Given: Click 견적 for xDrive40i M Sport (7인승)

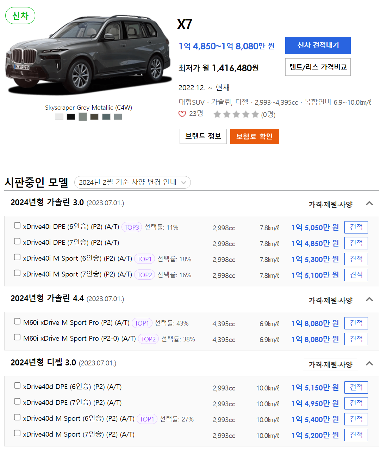Looking at the screenshot, I should (x=356, y=275).
